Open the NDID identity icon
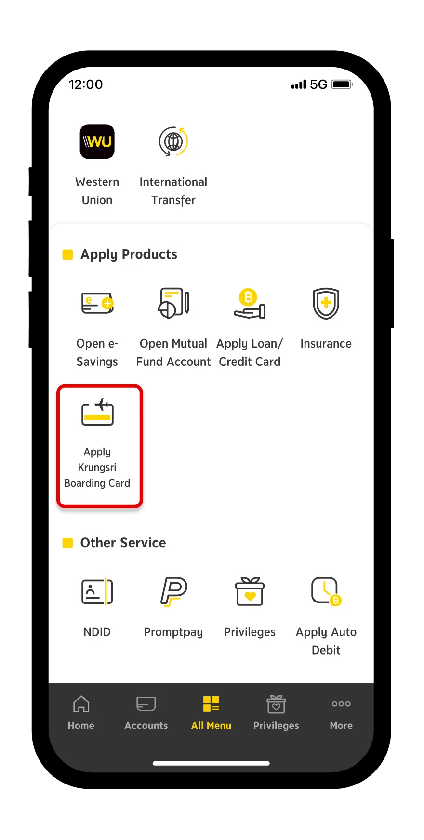This screenshot has height=840, width=424. coord(97,591)
